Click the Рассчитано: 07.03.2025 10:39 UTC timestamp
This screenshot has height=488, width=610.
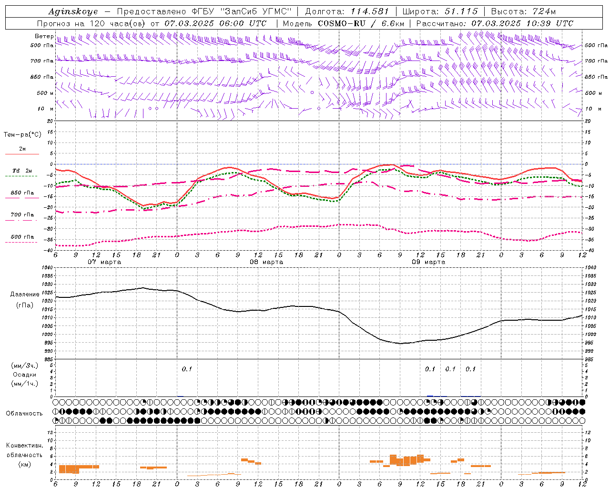tap(495, 23)
